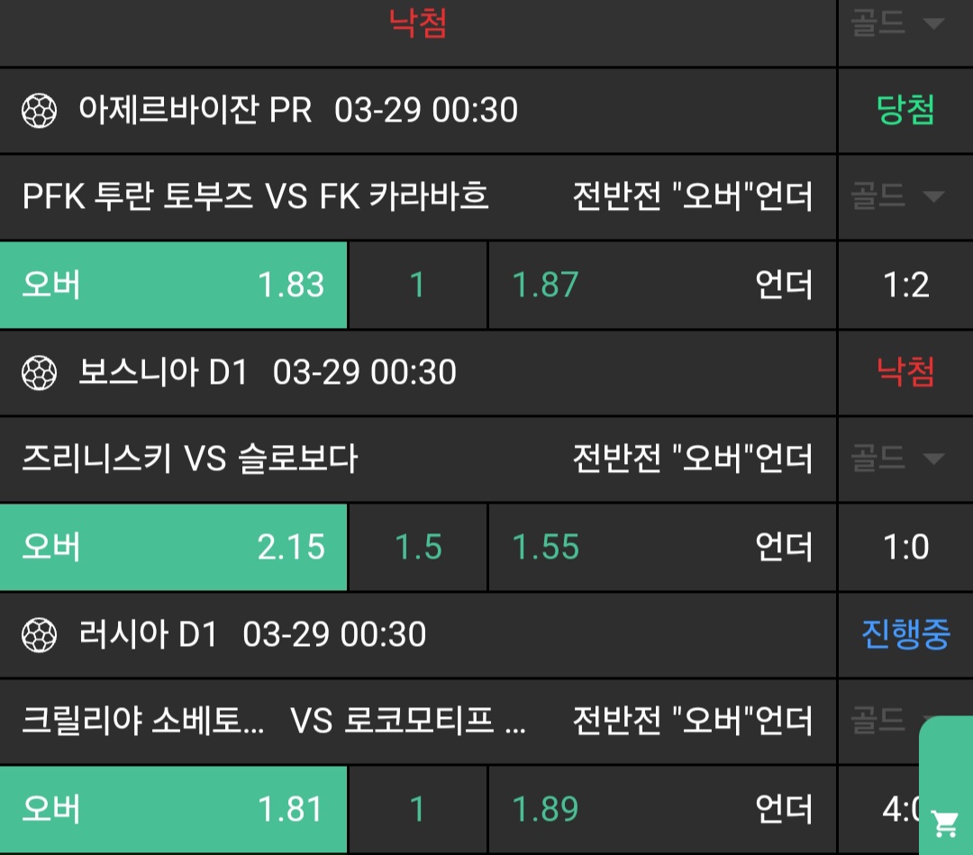Click the 즈리니스키 VS 슬로보다 match title
The width and height of the screenshot is (973, 855).
[x=190, y=459]
